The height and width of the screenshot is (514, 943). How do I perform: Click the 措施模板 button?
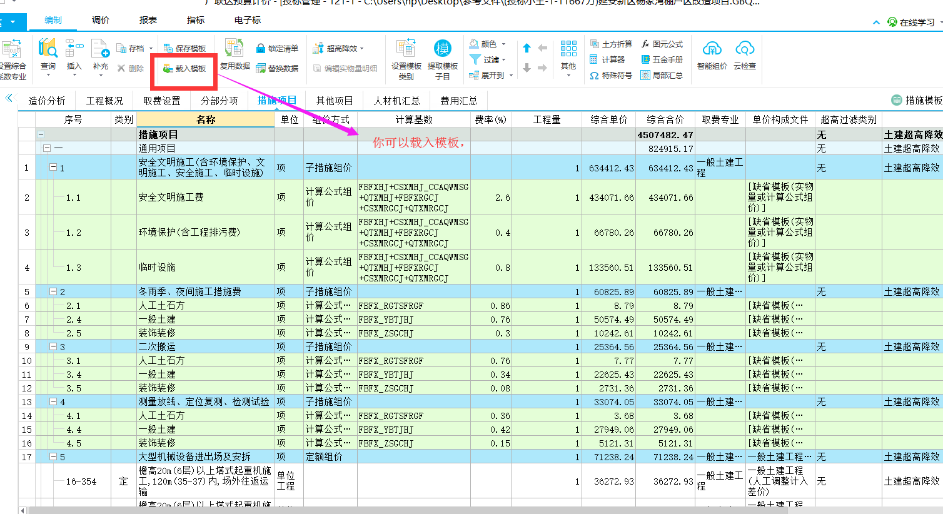917,100
